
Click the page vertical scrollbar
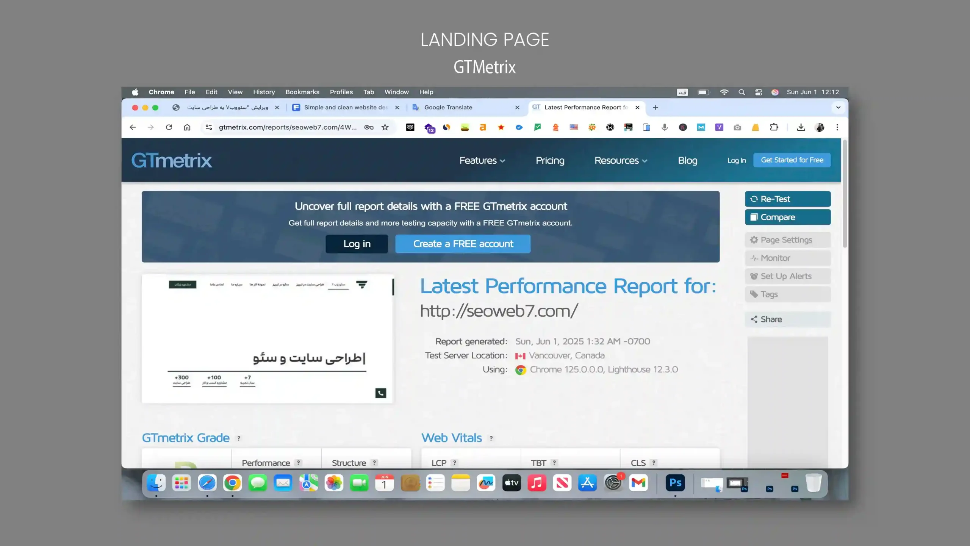point(845,193)
